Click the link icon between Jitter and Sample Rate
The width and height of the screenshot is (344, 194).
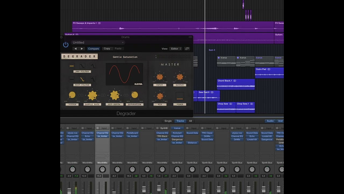pyautogui.click(x=81, y=95)
